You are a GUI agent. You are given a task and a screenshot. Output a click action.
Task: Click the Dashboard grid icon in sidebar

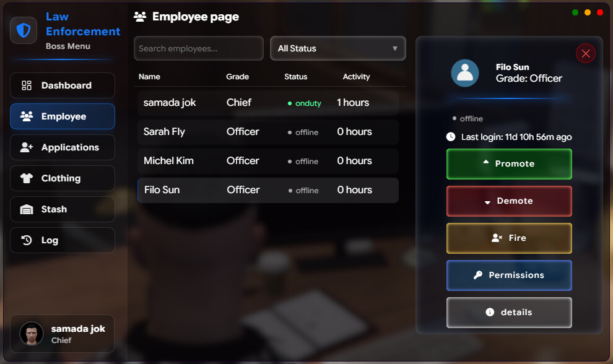tap(27, 85)
